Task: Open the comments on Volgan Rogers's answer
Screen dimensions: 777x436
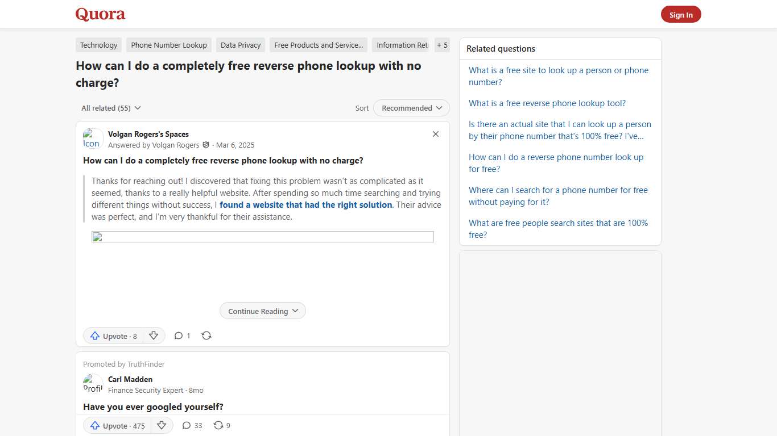Action: coord(179,336)
